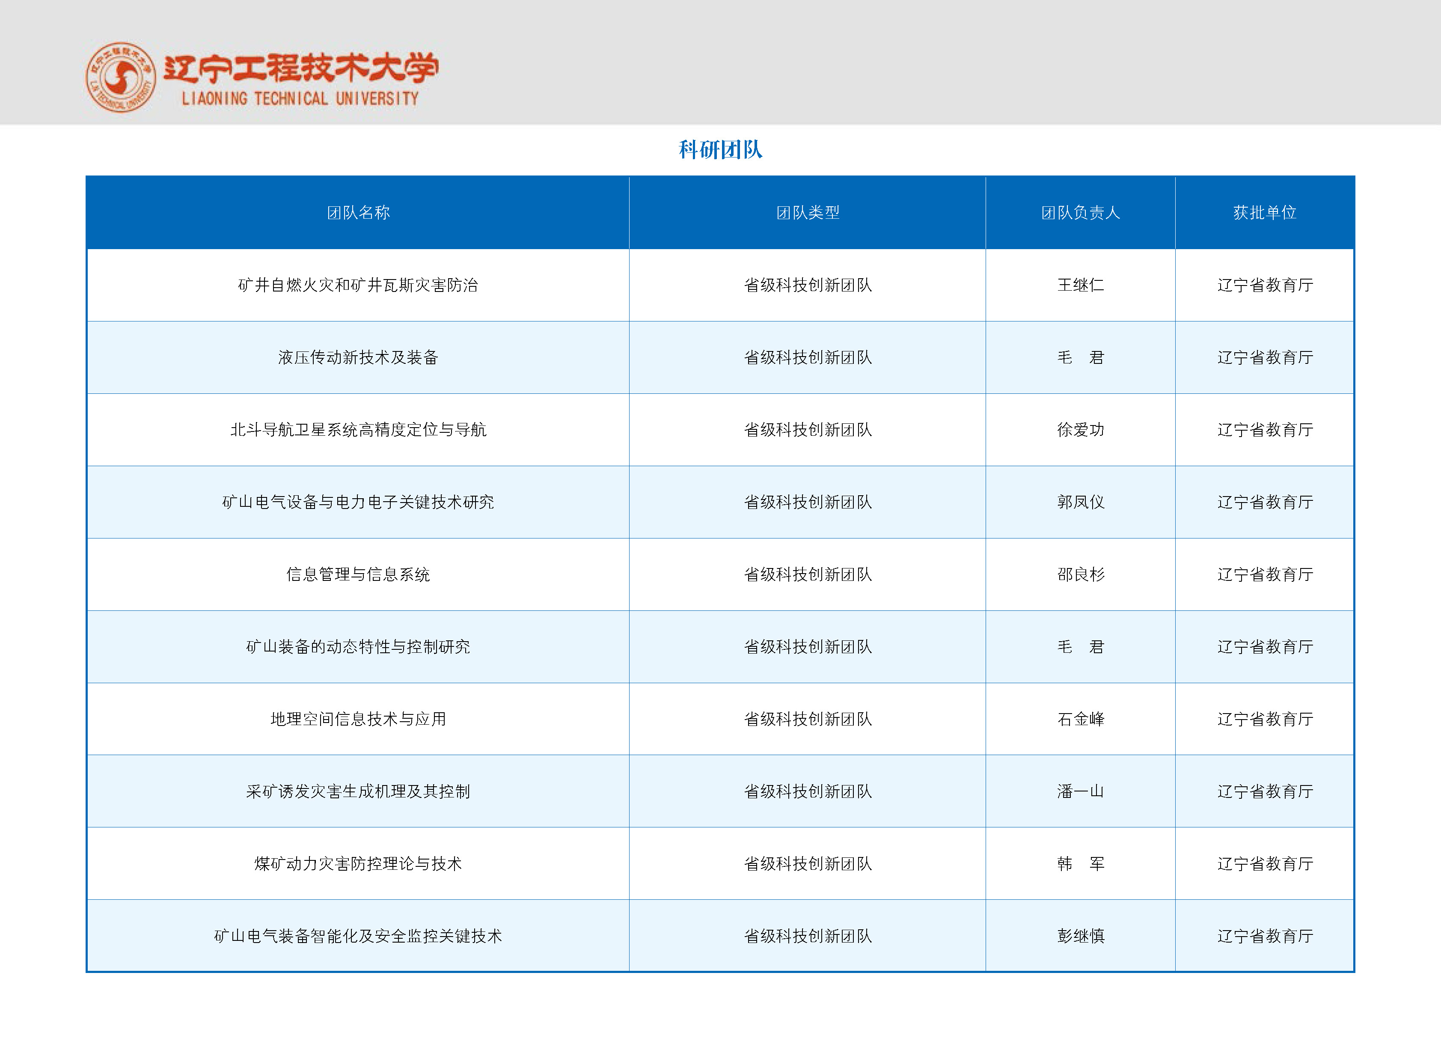Click 辽宁省教育厅 in the 郭凤仪 row
The image size is (1441, 1062).
pos(1265,502)
